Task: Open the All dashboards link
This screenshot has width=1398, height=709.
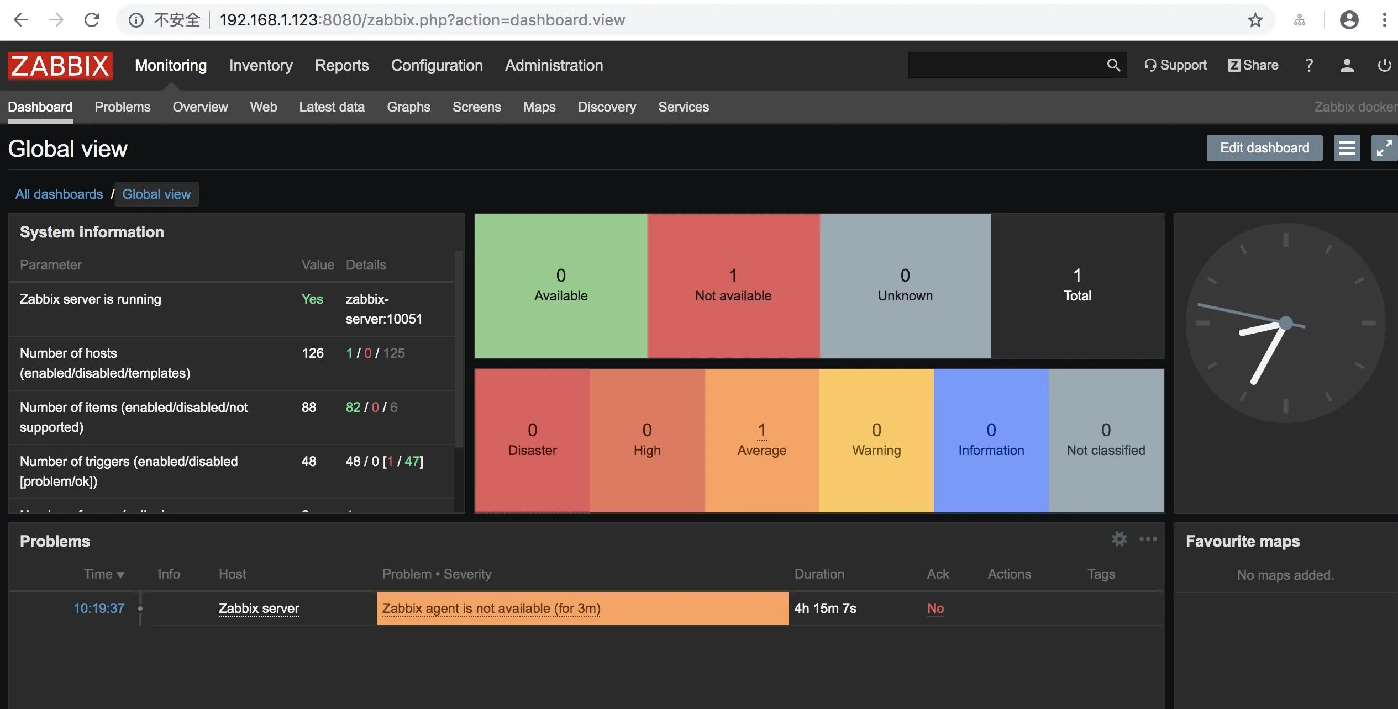Action: pyautogui.click(x=59, y=194)
